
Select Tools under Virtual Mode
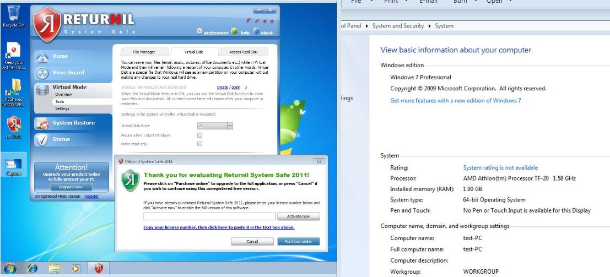[60, 101]
